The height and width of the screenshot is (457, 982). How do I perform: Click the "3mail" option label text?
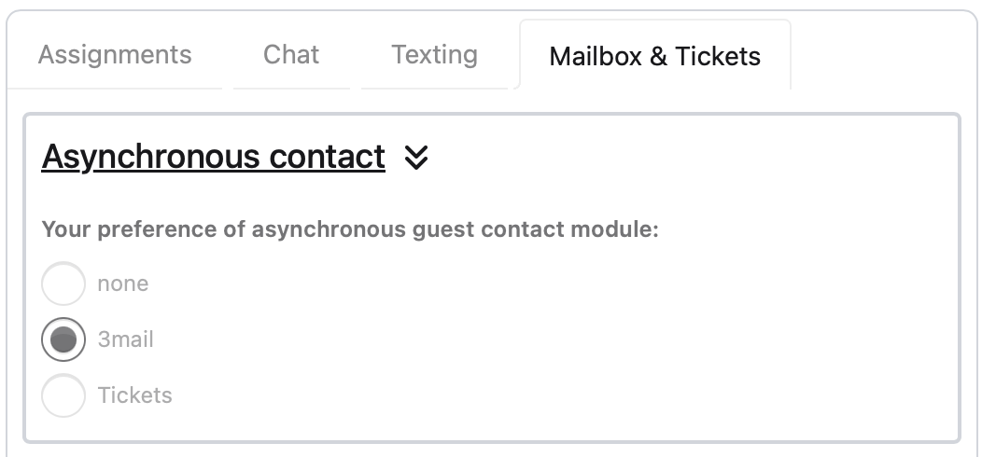125,339
